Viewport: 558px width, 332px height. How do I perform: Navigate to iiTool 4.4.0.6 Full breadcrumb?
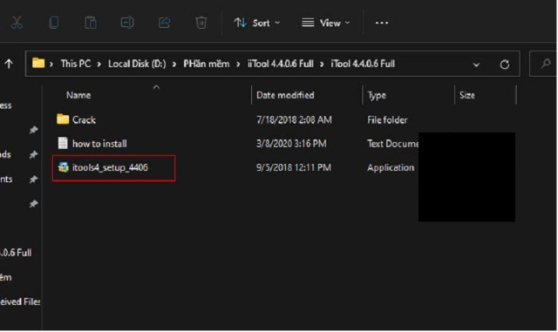tap(281, 64)
